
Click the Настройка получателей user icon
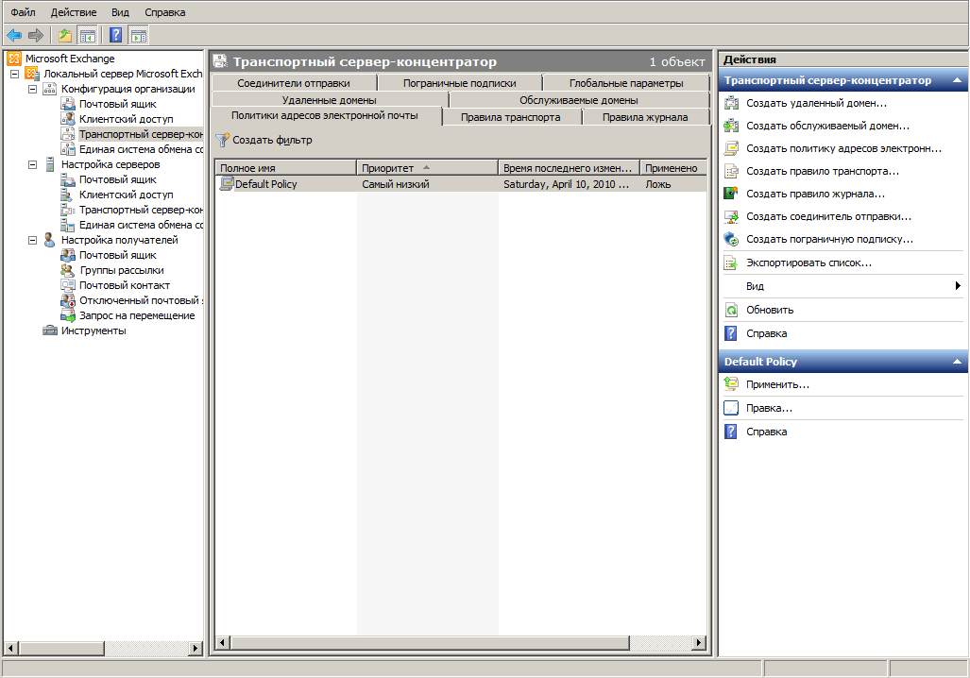49,240
